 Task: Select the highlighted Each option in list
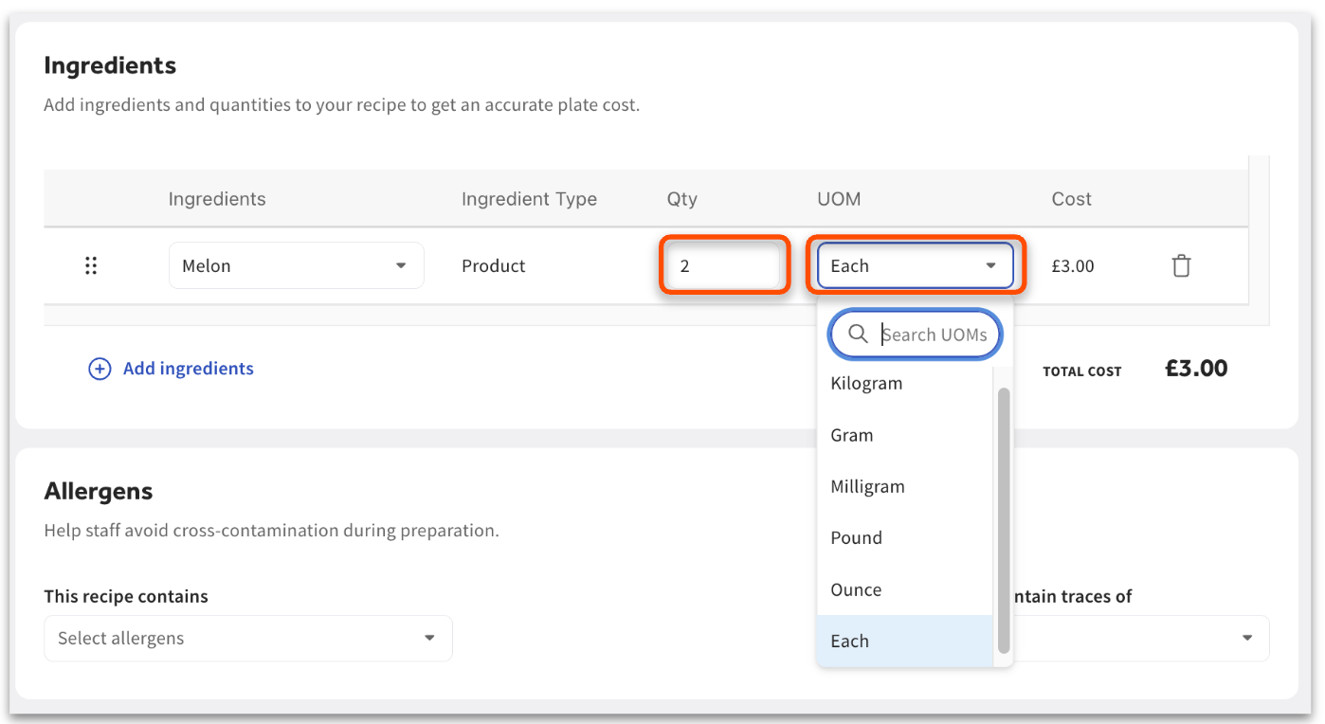(849, 642)
